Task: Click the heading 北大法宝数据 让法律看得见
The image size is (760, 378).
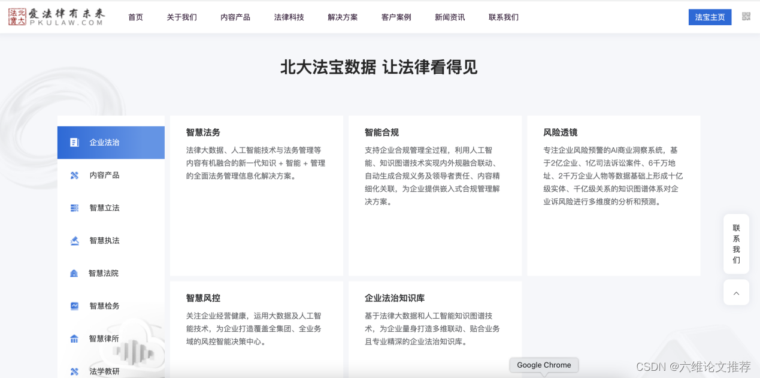Action: [379, 67]
